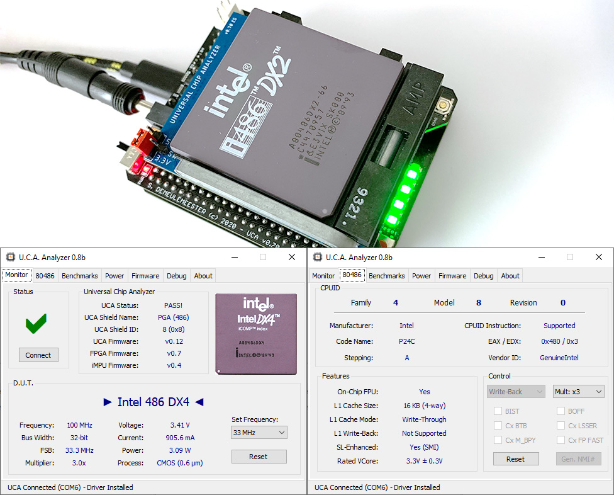The height and width of the screenshot is (495, 614).
Task: Open Debug tab in left window
Action: [x=177, y=275]
